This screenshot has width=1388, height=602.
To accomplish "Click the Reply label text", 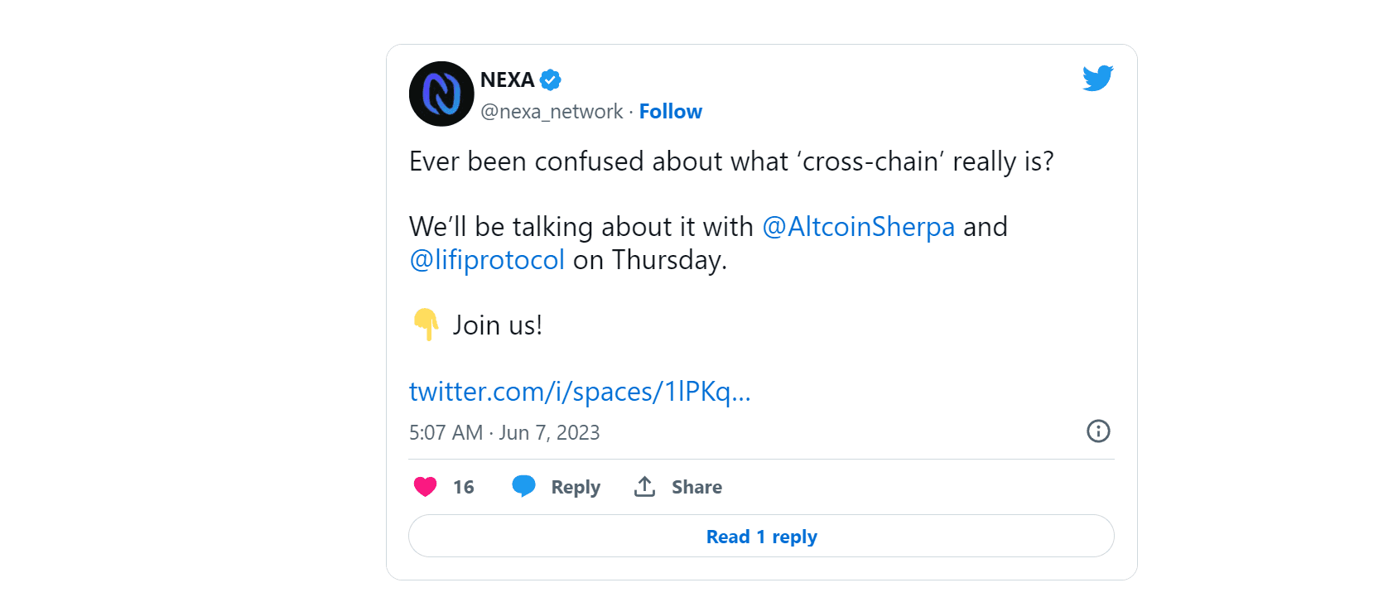I will 576,487.
